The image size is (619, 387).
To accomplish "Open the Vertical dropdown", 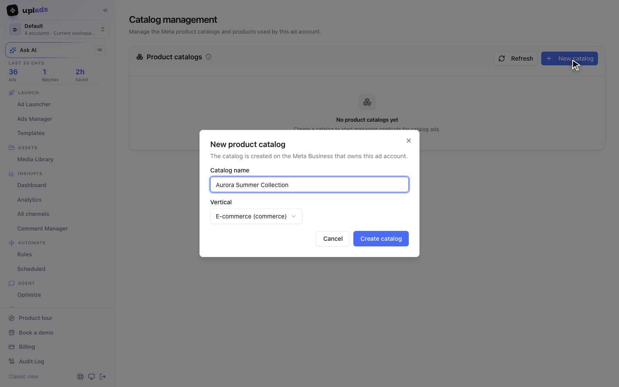I will click(x=256, y=216).
